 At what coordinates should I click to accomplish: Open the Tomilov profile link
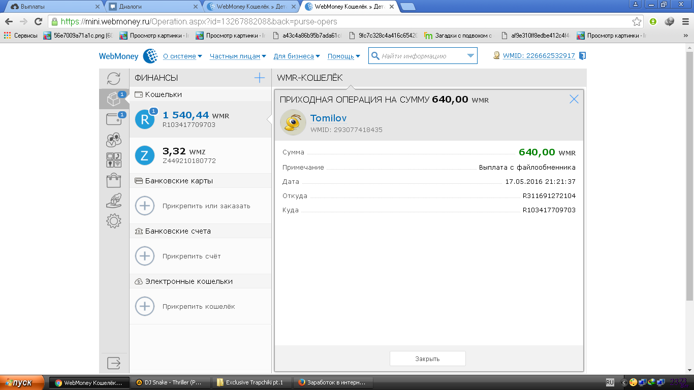pyautogui.click(x=328, y=118)
